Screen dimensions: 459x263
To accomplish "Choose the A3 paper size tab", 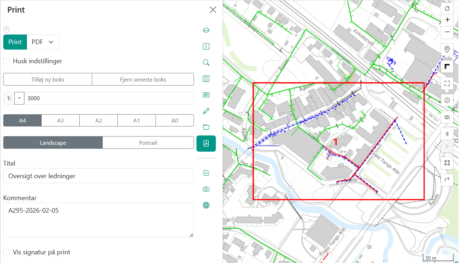I will [x=60, y=120].
